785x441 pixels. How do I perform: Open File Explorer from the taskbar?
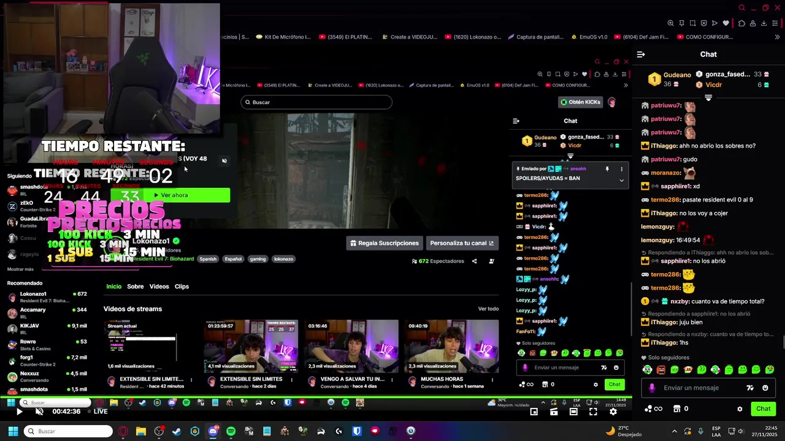click(140, 431)
